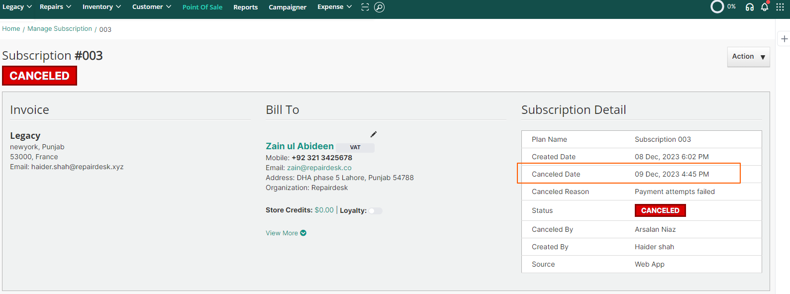Open the Action dropdown
790x294 pixels.
(x=748, y=57)
